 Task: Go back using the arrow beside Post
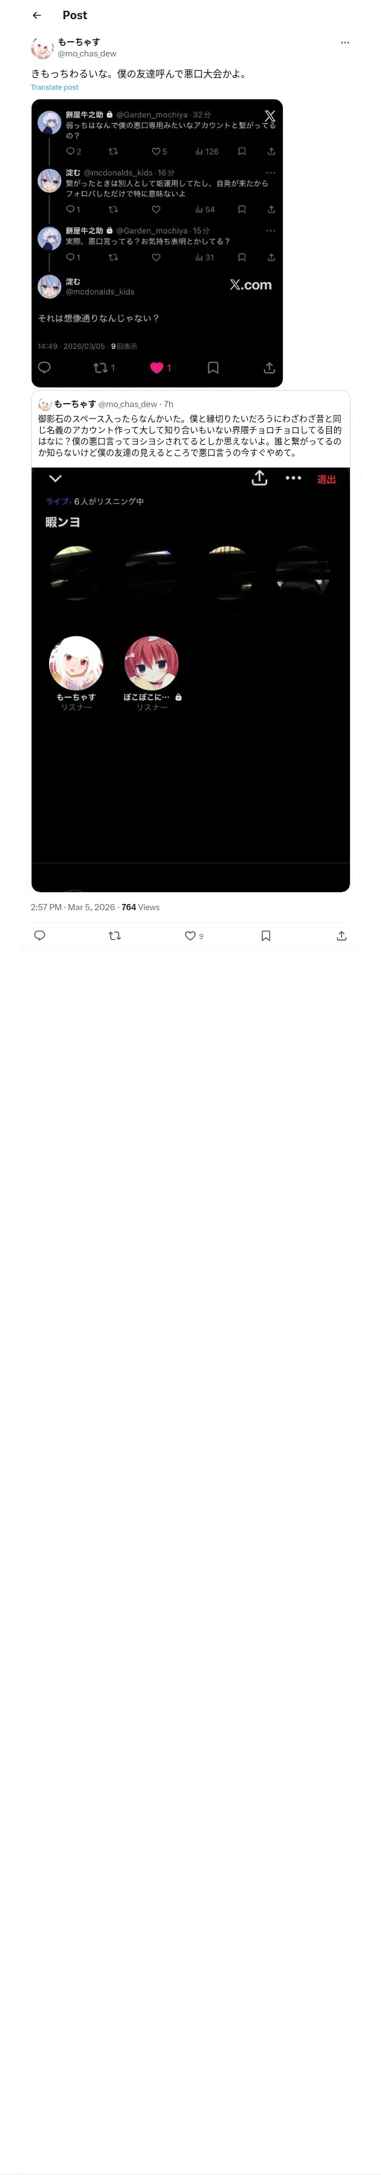pos(36,15)
